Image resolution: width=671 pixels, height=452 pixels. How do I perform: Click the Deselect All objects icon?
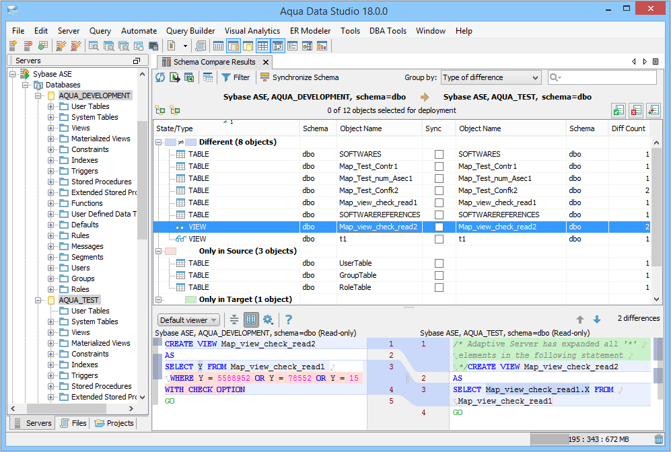(636, 110)
